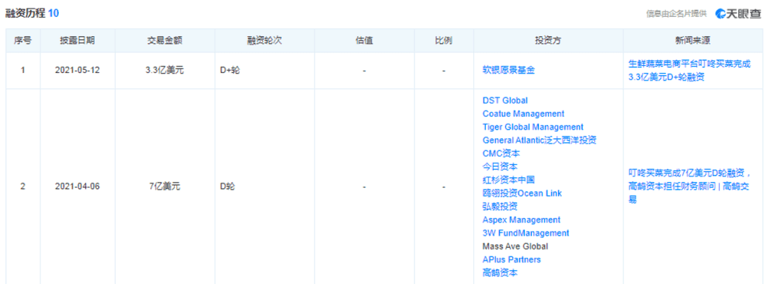Click the 融资历程 section title
Image resolution: width=765 pixels, height=284 pixels.
click(x=25, y=13)
